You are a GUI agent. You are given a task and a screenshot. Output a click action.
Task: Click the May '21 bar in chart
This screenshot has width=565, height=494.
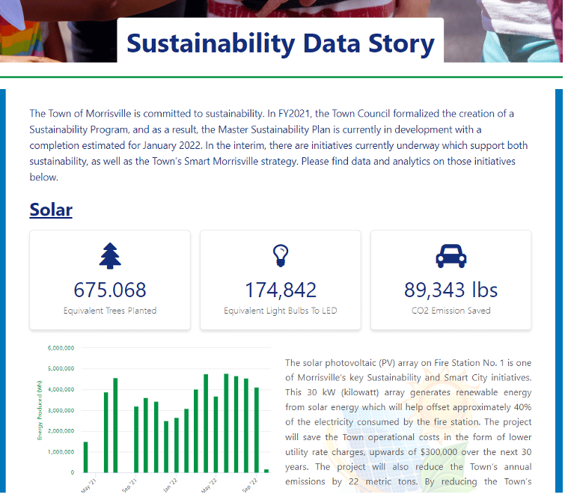[85, 457]
